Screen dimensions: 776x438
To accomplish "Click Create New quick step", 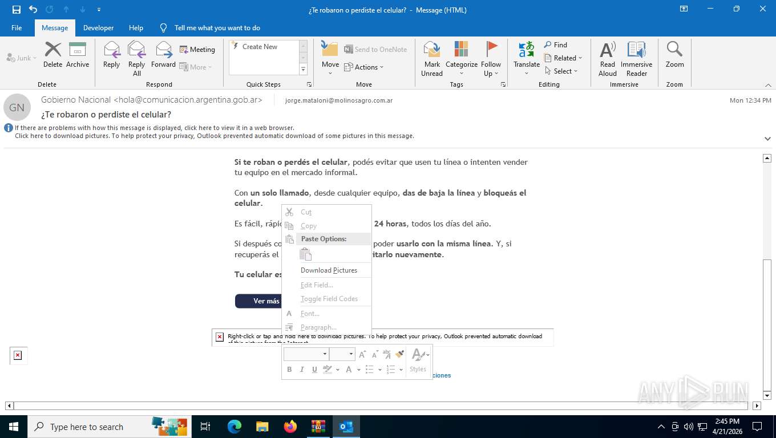I will pyautogui.click(x=260, y=47).
